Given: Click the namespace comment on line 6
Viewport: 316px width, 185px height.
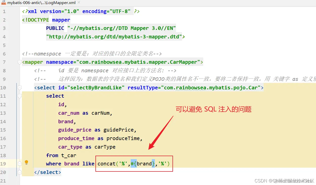Looking at the screenshot, I should coord(92,53).
